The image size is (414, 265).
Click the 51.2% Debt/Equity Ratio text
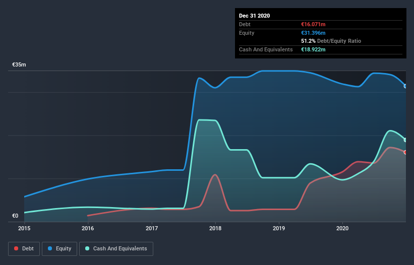[331, 41]
